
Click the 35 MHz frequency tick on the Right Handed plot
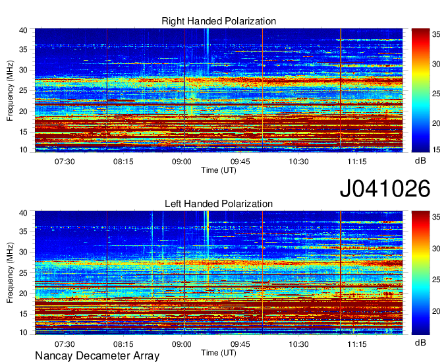(x=23, y=49)
